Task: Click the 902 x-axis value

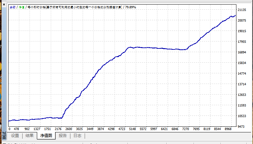Action: click(x=27, y=129)
